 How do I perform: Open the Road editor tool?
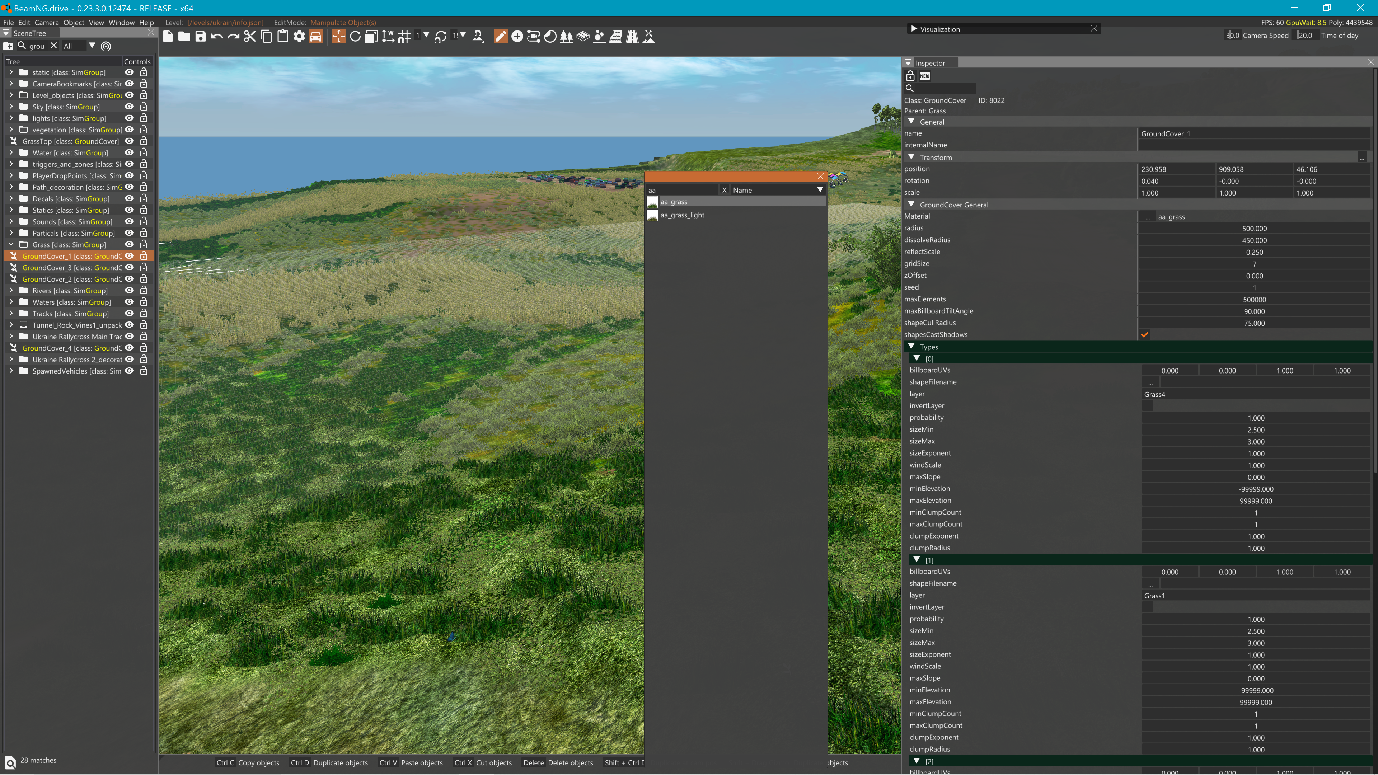(x=632, y=36)
